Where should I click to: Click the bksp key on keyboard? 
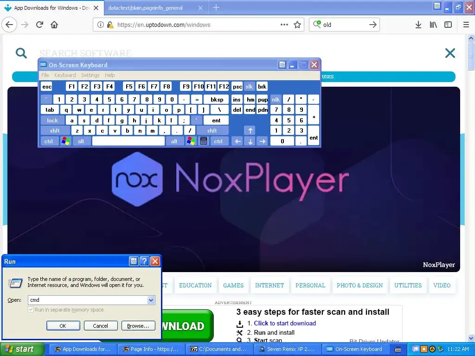tap(217, 99)
